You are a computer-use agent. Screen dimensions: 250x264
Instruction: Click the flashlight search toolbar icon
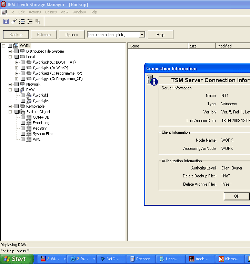[x=14, y=21]
